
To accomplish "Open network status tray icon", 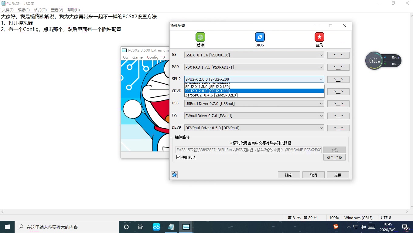I will point(356,227).
